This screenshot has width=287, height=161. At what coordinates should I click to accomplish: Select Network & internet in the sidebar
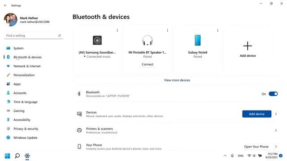27,66
